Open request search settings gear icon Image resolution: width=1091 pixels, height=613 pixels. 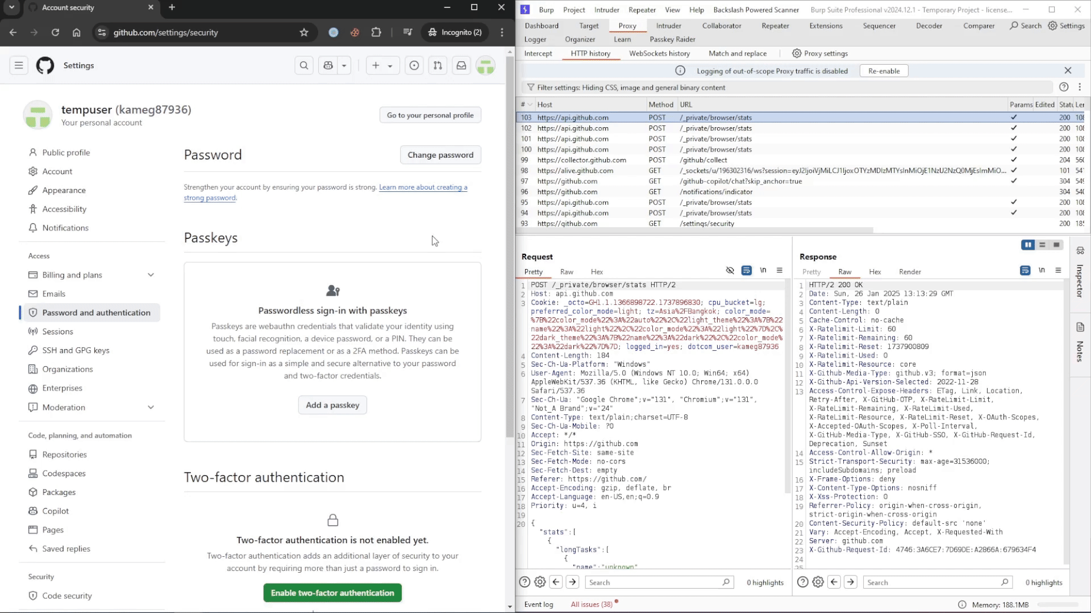[x=540, y=582]
